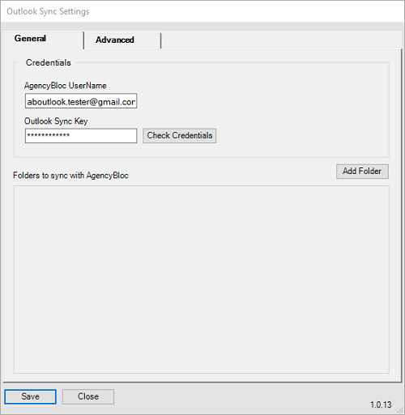The height and width of the screenshot is (415, 405).
Task: Close the settings dialog
Action: click(x=88, y=396)
